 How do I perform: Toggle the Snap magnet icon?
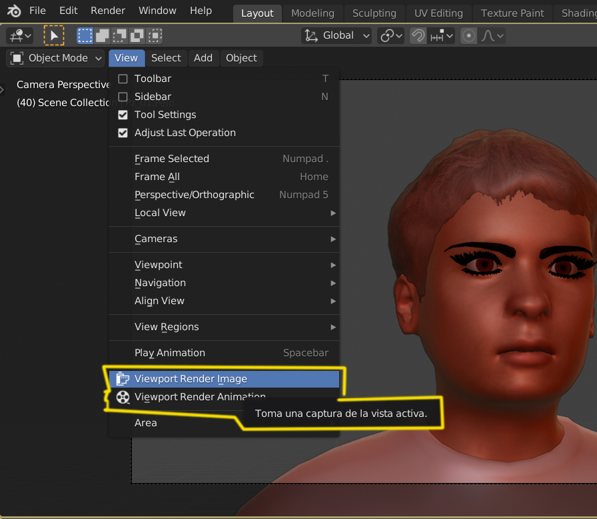click(418, 35)
